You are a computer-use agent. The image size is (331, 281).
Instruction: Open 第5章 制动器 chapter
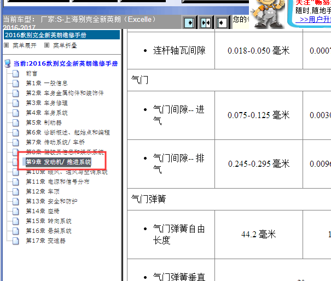click(44, 122)
